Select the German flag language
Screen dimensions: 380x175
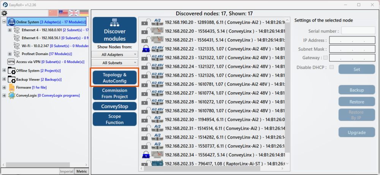(84, 13)
